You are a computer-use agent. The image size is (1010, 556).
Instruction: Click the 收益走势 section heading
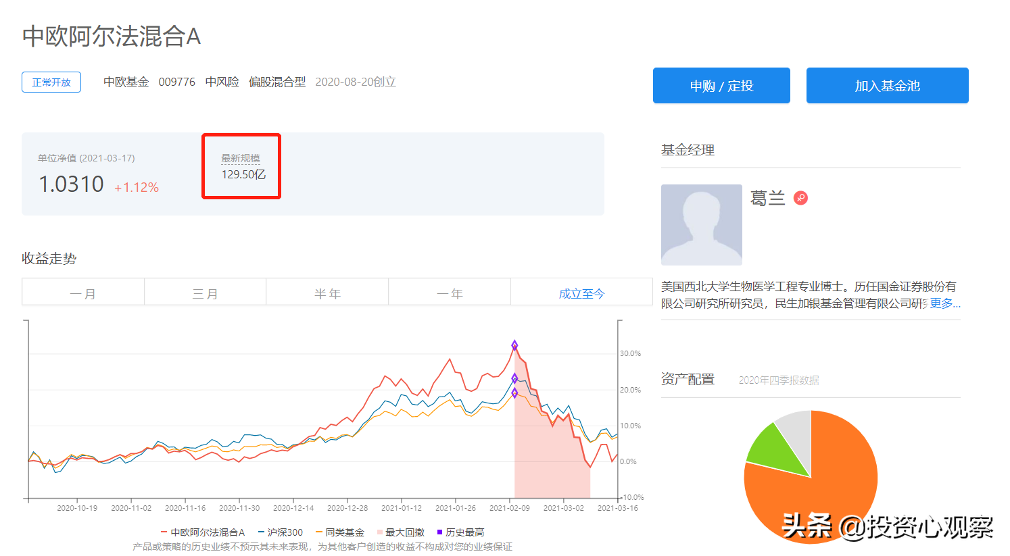point(49,258)
